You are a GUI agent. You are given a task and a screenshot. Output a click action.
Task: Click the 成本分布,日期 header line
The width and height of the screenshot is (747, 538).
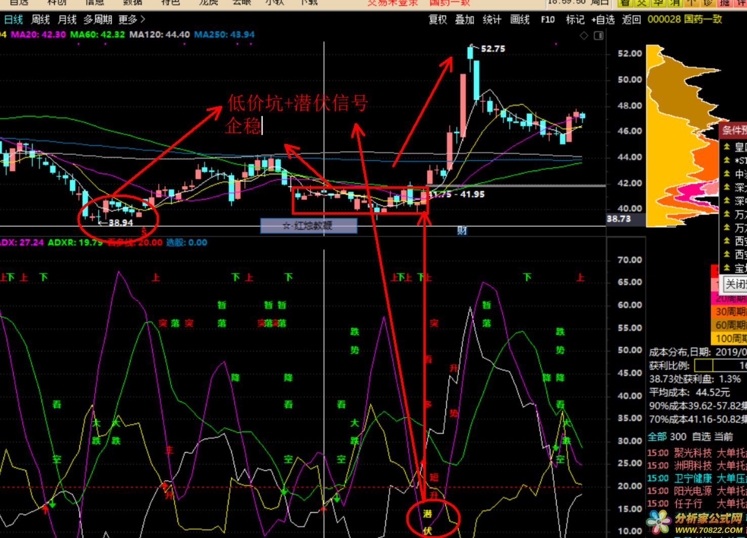[698, 352]
